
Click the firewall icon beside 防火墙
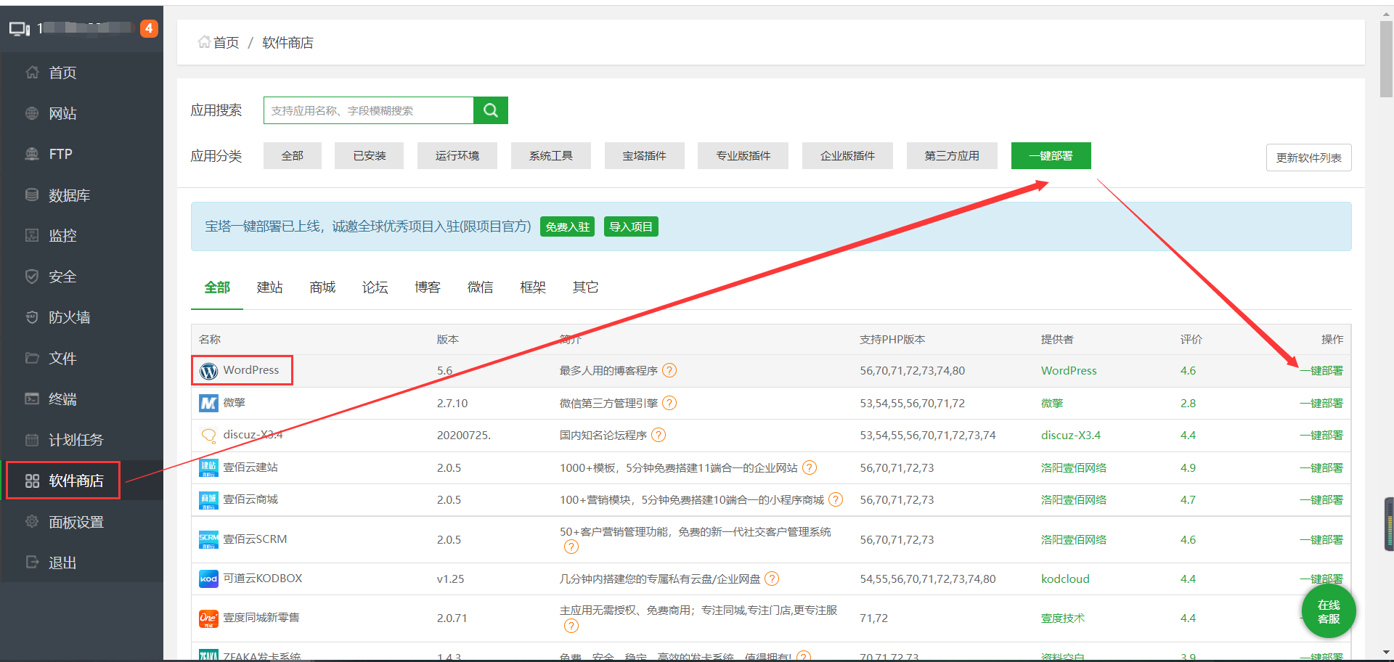[x=32, y=317]
